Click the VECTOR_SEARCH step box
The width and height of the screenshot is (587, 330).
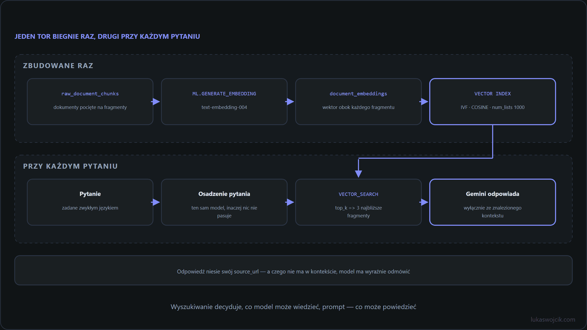pos(358,202)
